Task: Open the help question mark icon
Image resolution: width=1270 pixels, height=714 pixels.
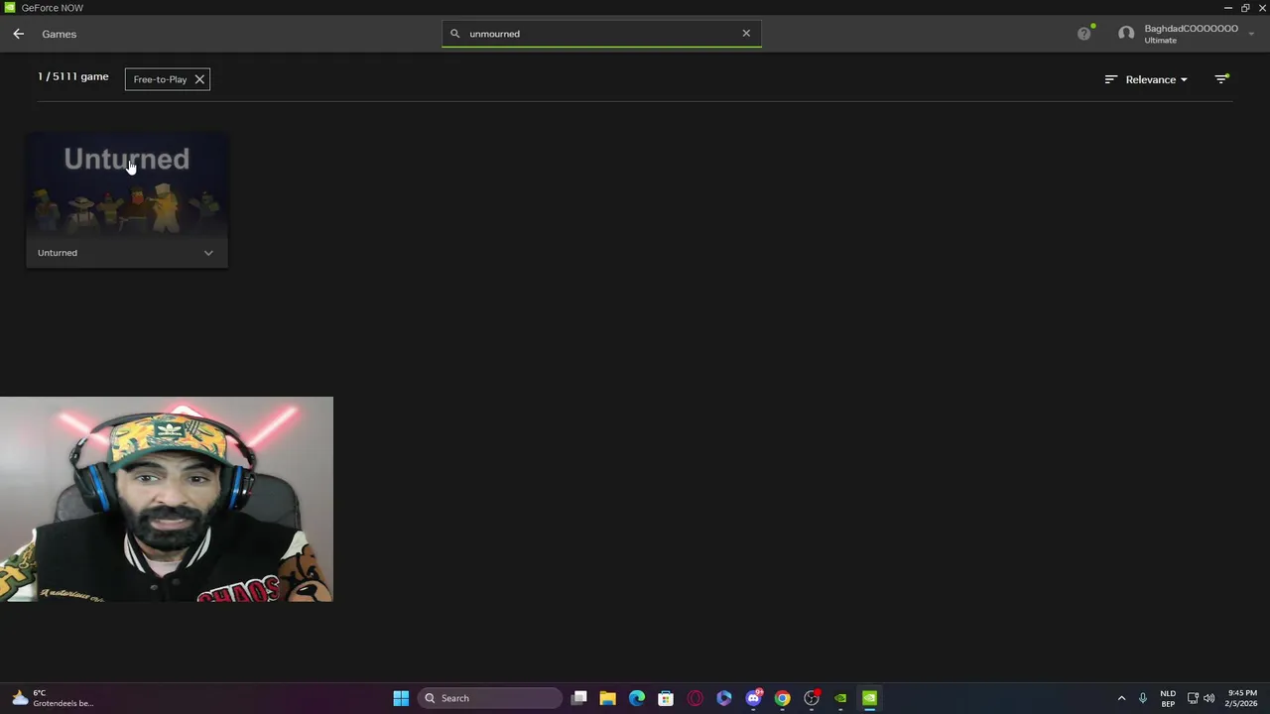Action: point(1083,34)
